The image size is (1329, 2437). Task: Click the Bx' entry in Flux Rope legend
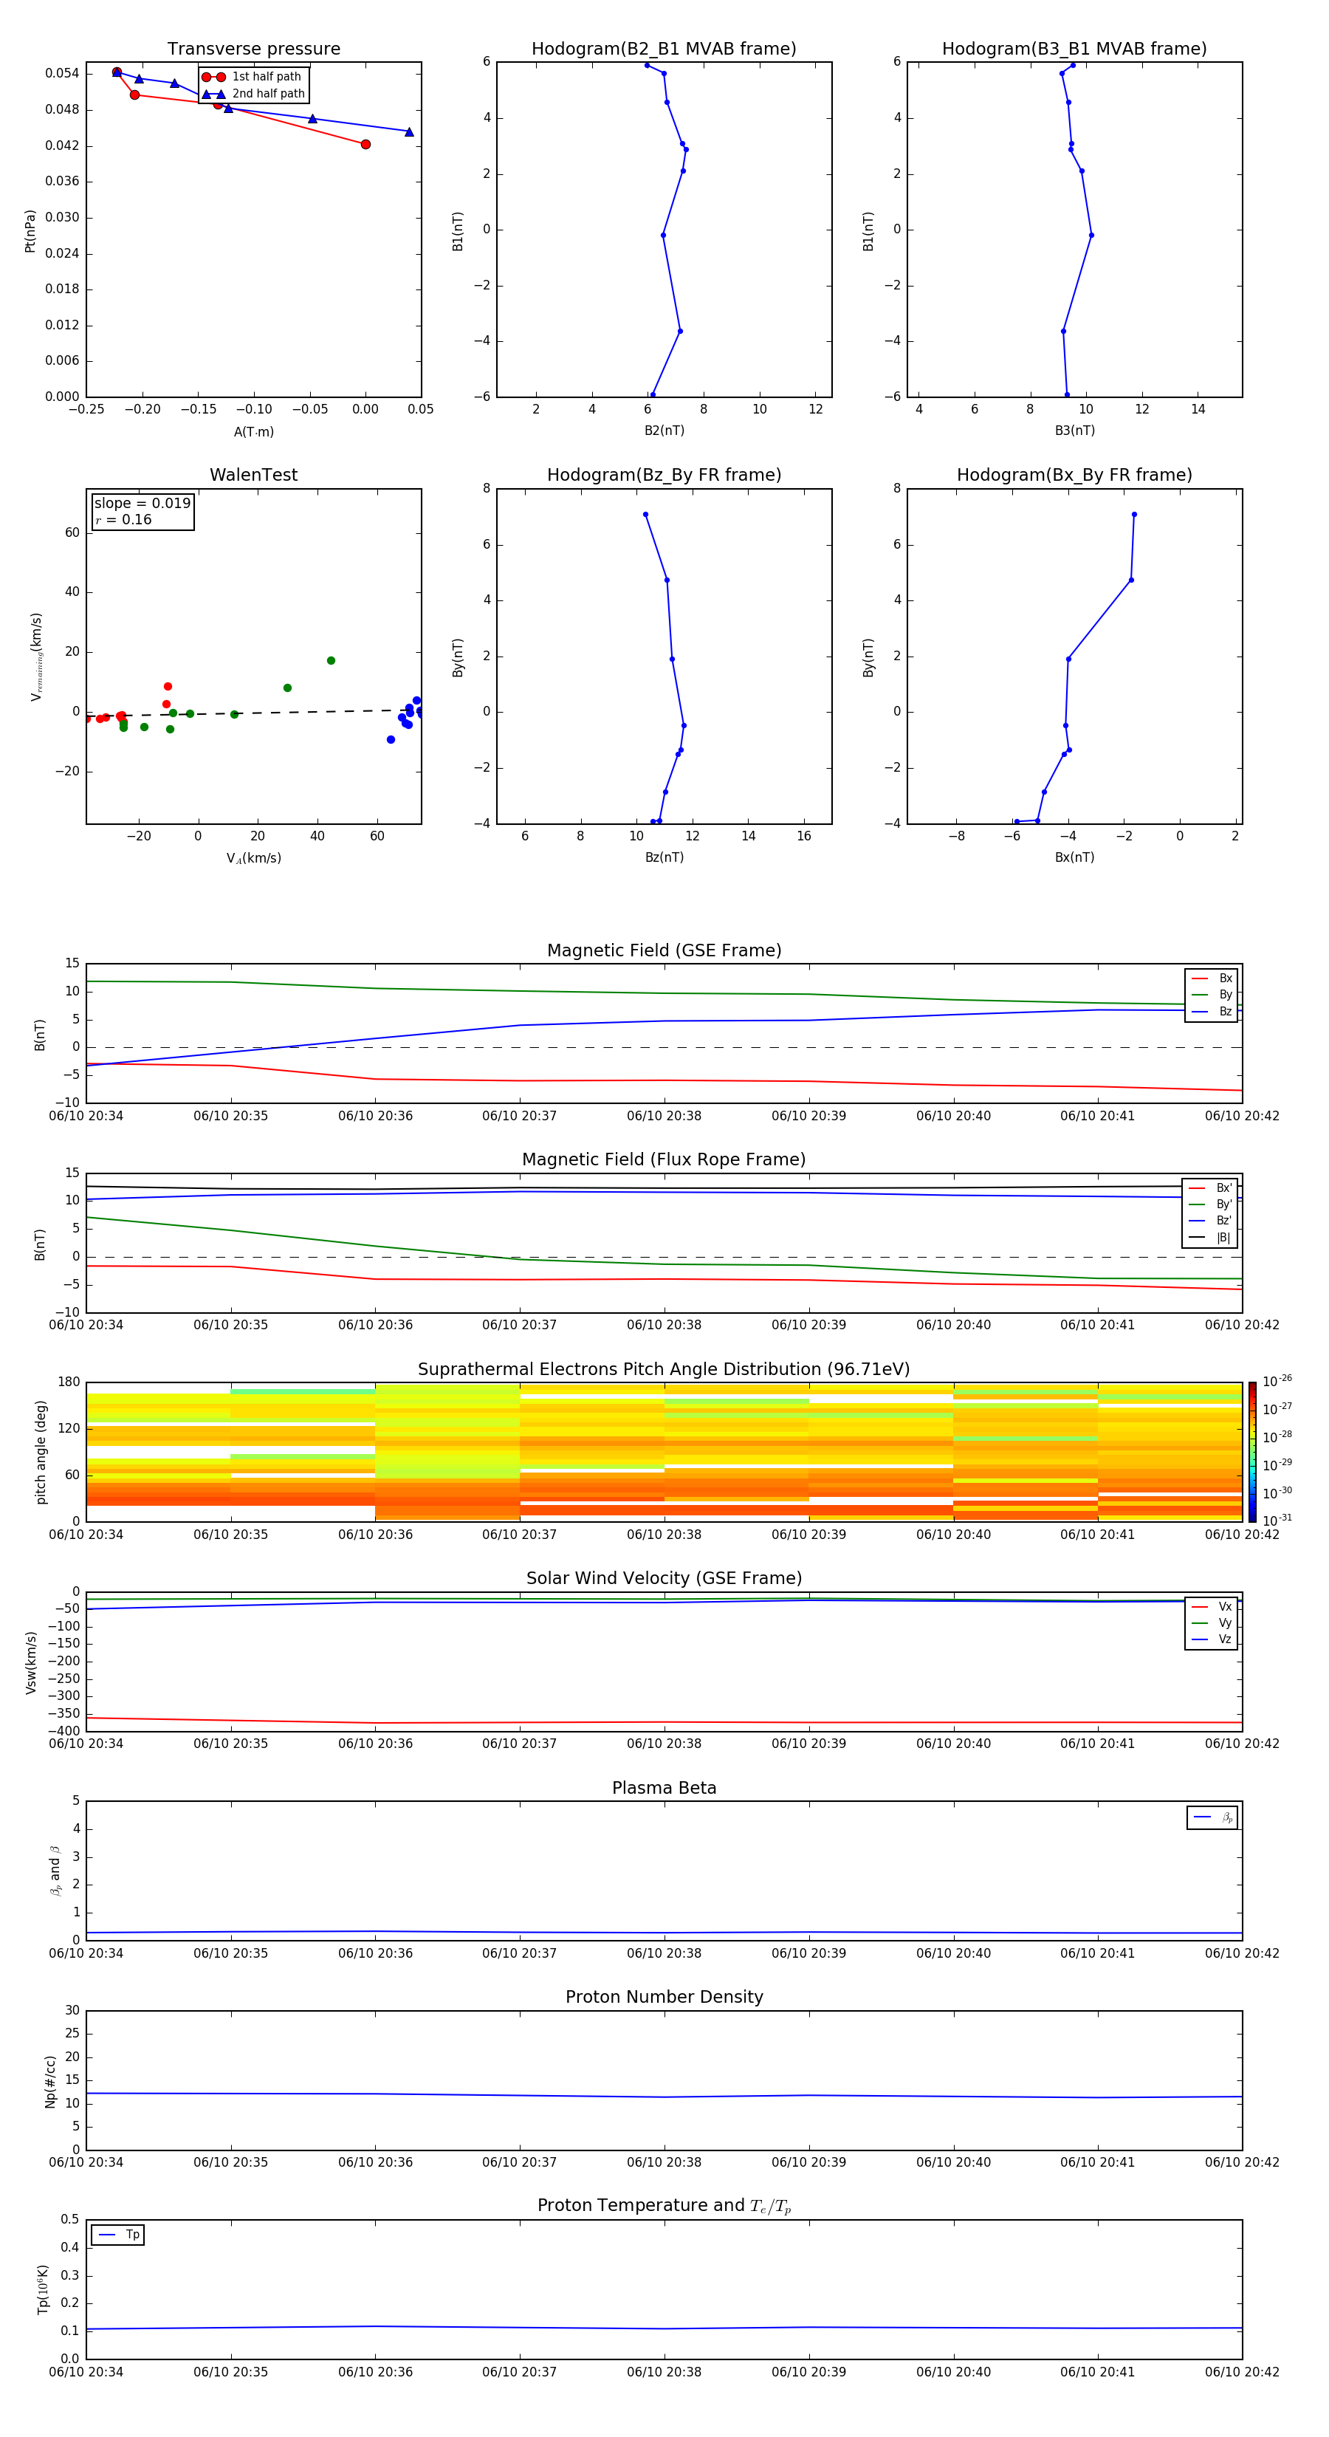click(1211, 1188)
